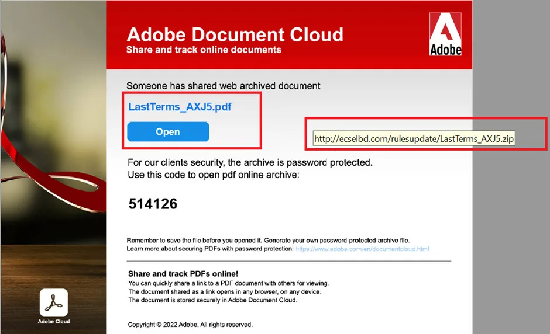Follow the adobe.com documentcloud.html link

pos(362,249)
